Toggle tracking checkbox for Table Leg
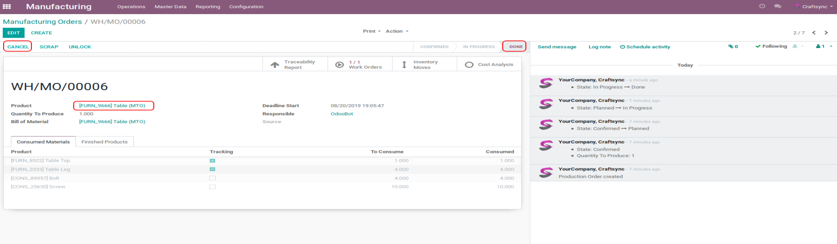Screen dimensions: 837x244 tap(212, 169)
